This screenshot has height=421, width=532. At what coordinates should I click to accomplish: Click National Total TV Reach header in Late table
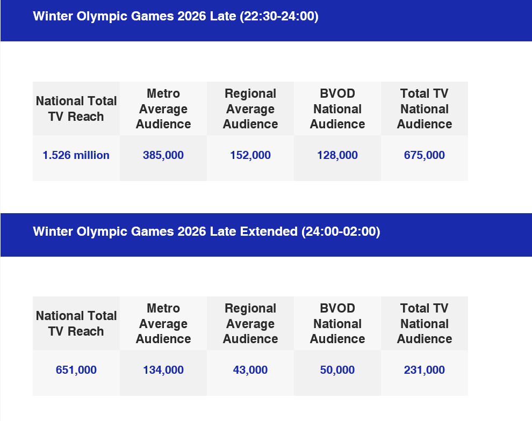76,109
